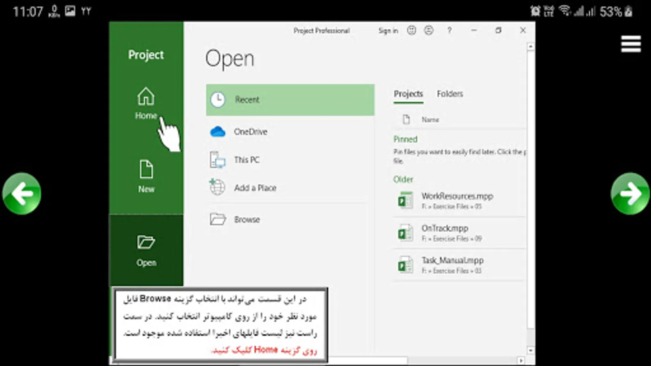
Task: Go to next slide with green forward arrow
Action: click(x=630, y=194)
